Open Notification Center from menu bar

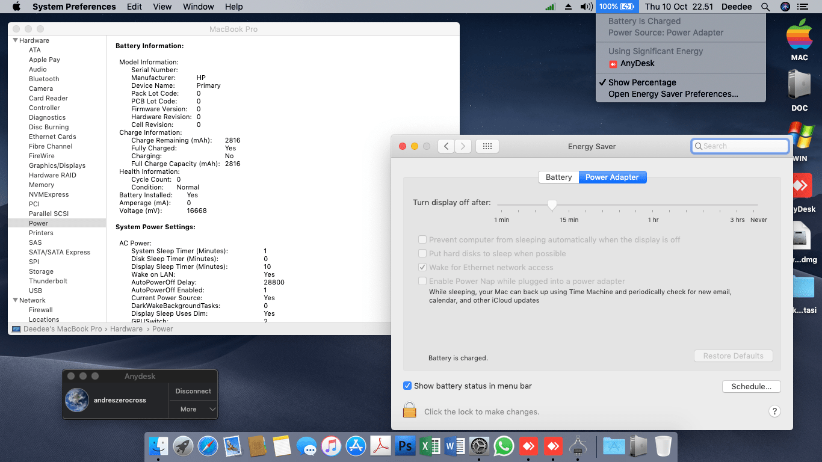point(803,7)
